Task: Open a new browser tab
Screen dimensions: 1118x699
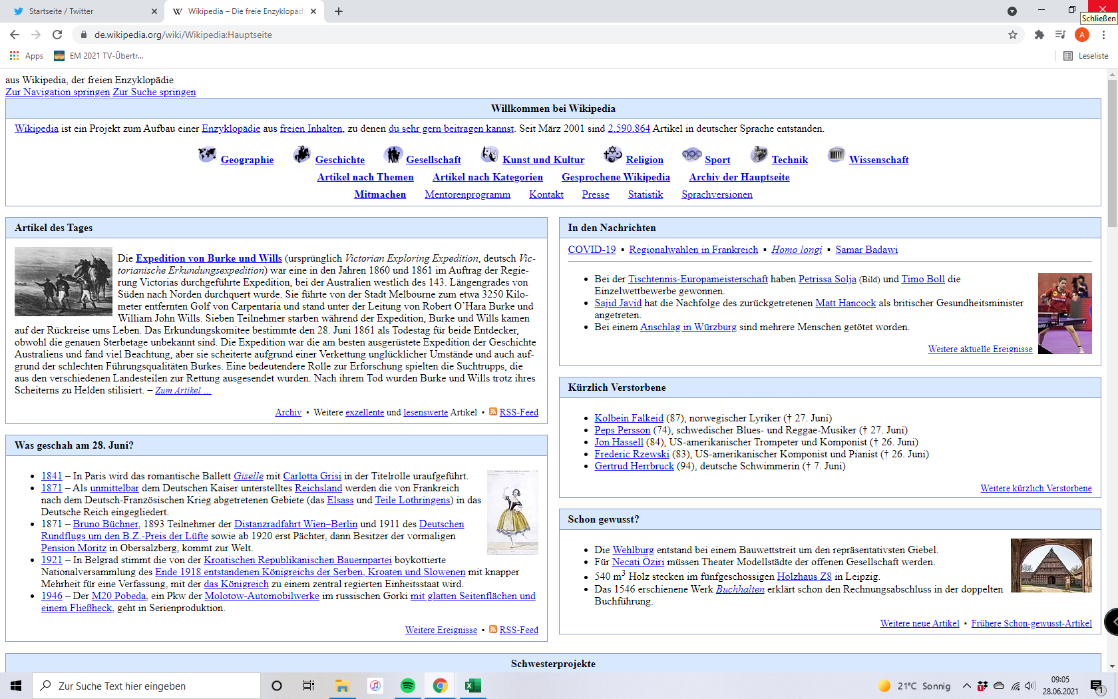Action: 339,11
